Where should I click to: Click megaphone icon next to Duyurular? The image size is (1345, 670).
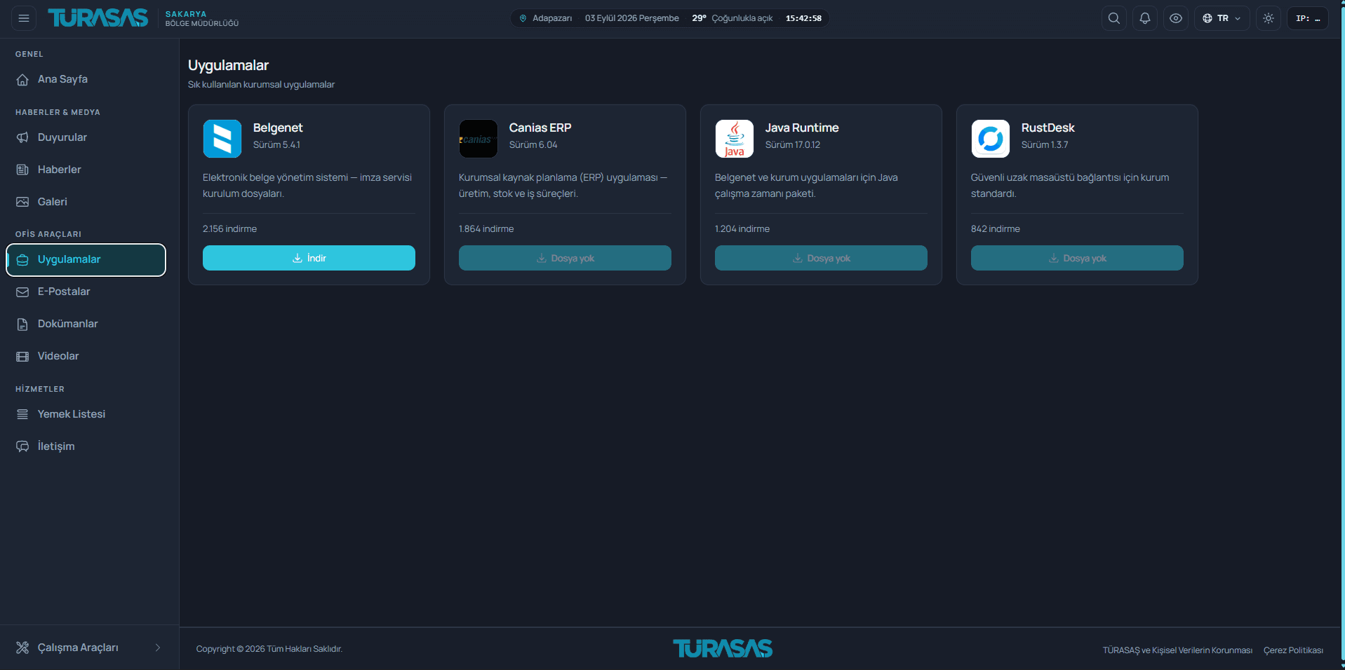pos(22,137)
